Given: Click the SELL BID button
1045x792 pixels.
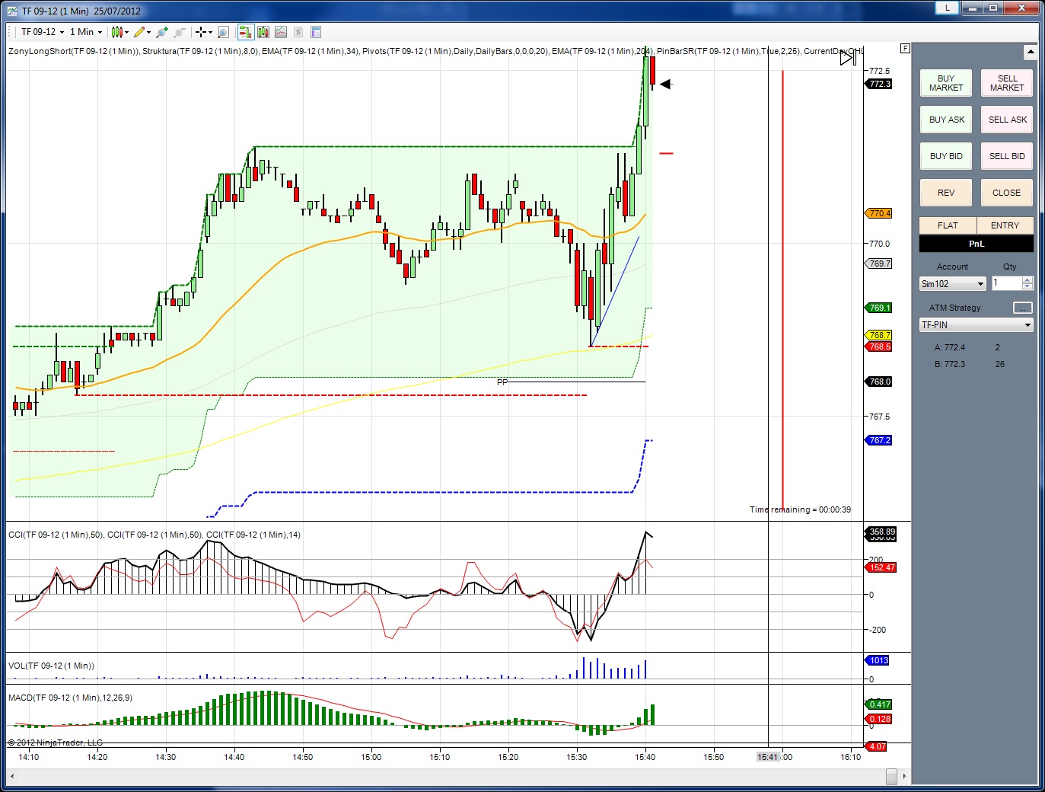Looking at the screenshot, I should tap(1007, 156).
